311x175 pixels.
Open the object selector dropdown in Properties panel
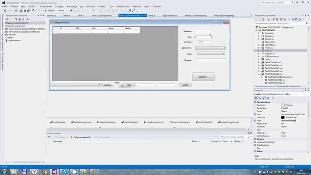tap(309, 94)
